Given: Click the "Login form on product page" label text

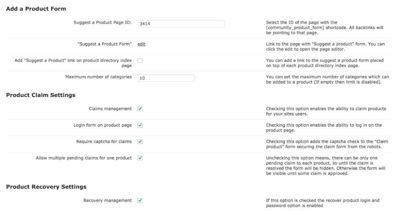Looking at the screenshot, I should click(x=103, y=125).
